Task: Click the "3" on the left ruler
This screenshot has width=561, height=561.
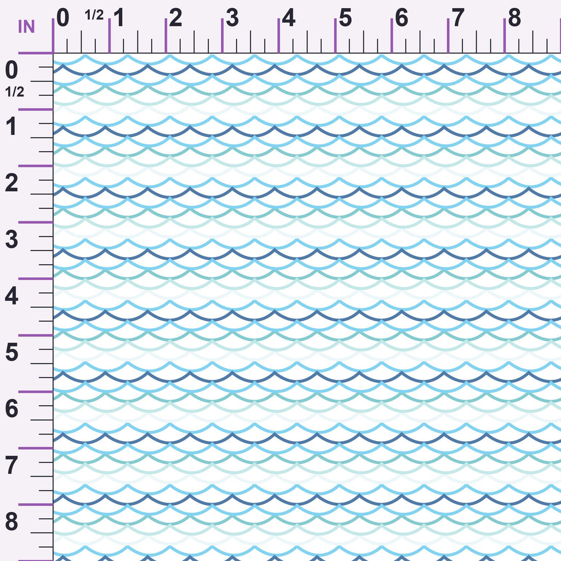Action: coord(12,240)
